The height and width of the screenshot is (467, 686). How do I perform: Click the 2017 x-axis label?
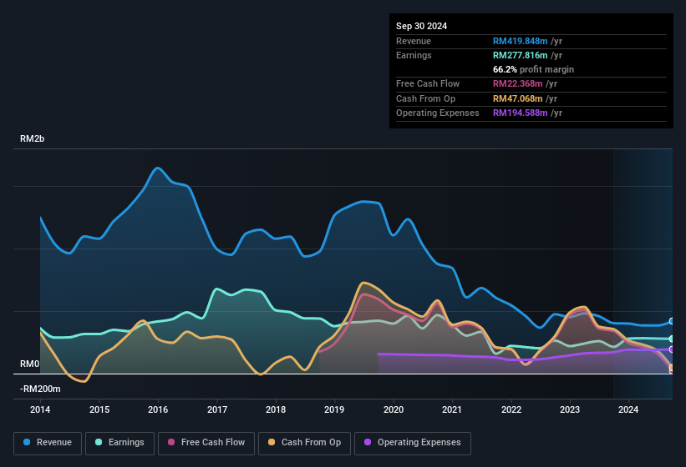pos(217,409)
